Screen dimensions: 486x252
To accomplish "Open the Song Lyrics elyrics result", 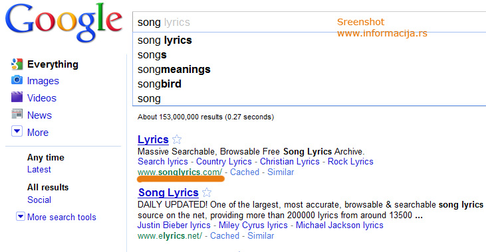I will (x=168, y=192).
